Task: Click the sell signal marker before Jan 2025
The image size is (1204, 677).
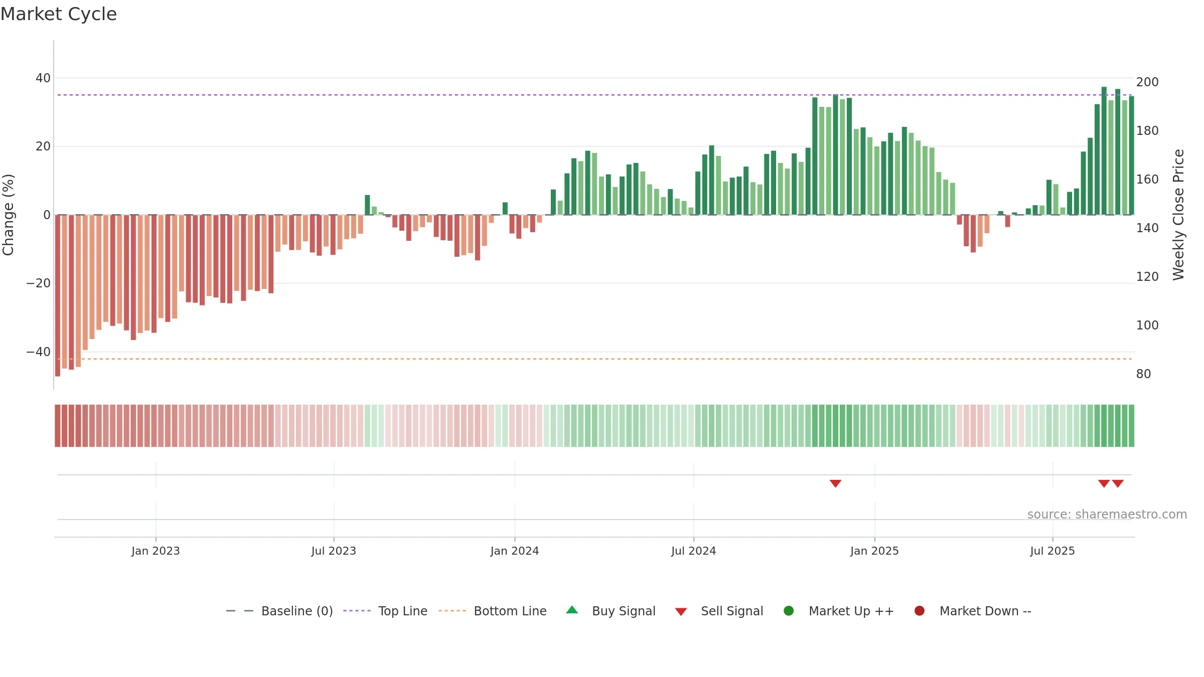Action: pyautogui.click(x=835, y=483)
